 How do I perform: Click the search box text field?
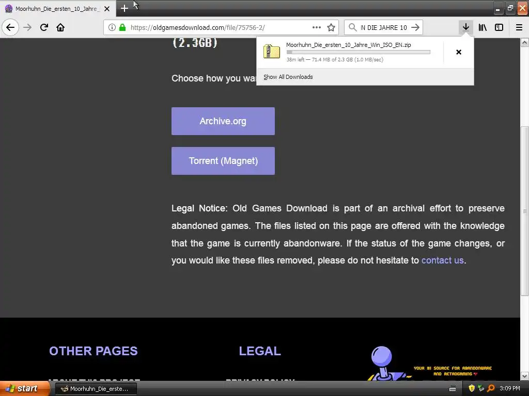[x=384, y=27]
